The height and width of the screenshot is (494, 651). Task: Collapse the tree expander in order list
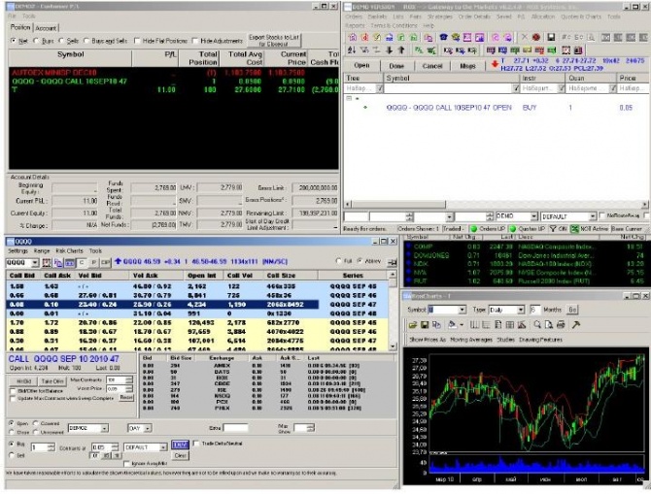(349, 98)
